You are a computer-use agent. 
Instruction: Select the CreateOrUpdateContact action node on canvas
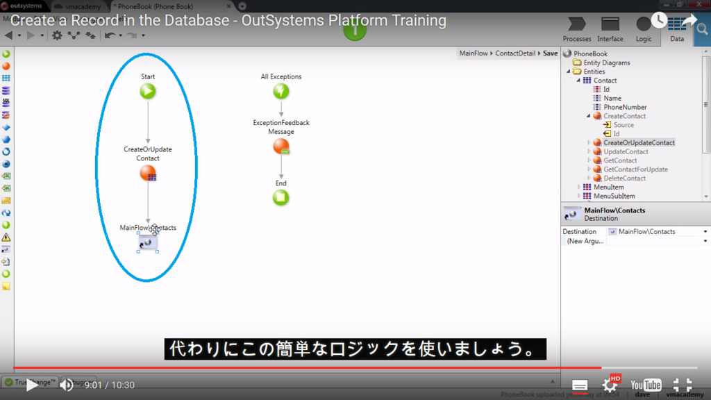pyautogui.click(x=148, y=173)
